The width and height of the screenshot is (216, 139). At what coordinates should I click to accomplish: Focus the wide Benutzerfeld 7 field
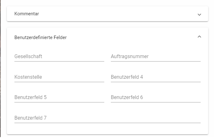point(125,118)
